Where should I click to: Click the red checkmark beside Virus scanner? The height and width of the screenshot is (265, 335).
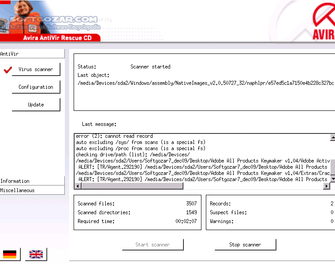[x=7, y=70]
